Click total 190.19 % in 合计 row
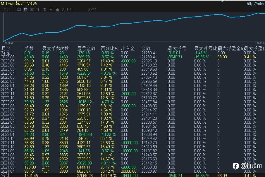Viewport: 265px width, 177px height. coord(108,175)
